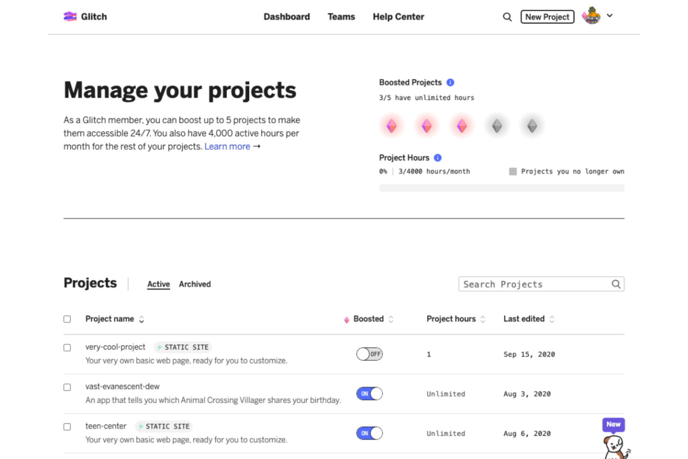The height and width of the screenshot is (459, 688).
Task: Select all projects via header checkbox
Action: [67, 319]
